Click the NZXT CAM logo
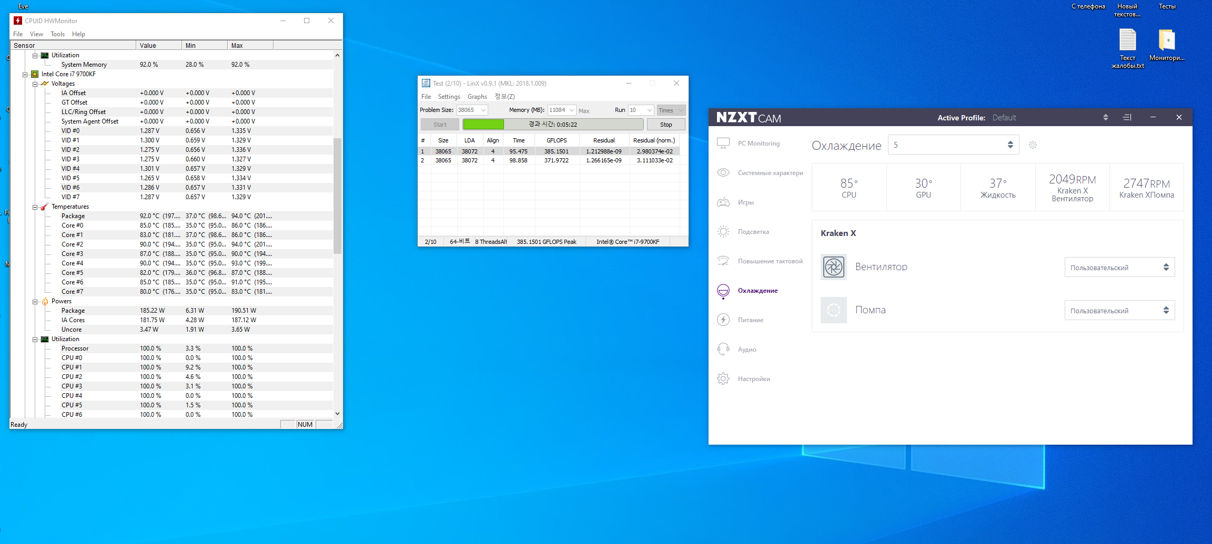Viewport: 1212px width, 544px height. (749, 117)
